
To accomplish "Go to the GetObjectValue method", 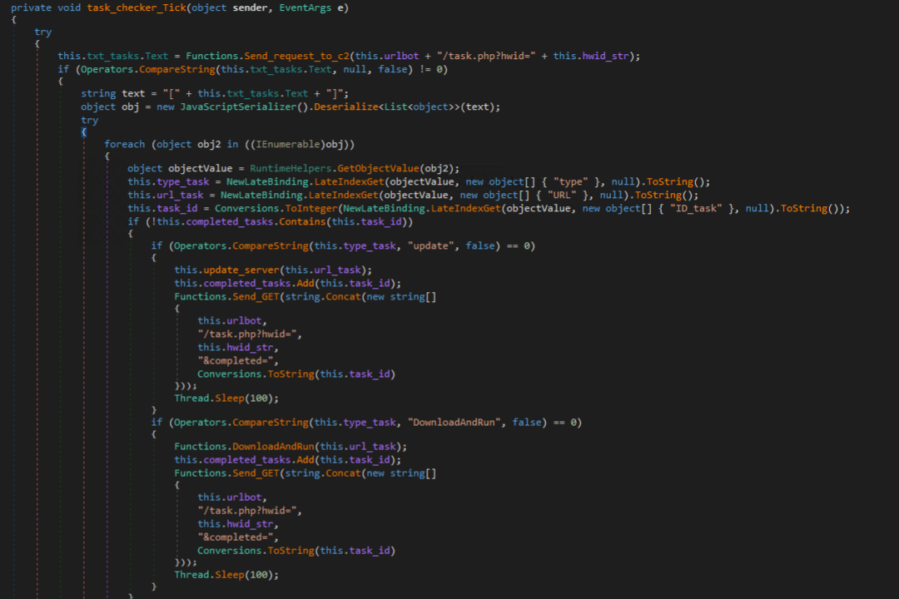I will tap(378, 169).
